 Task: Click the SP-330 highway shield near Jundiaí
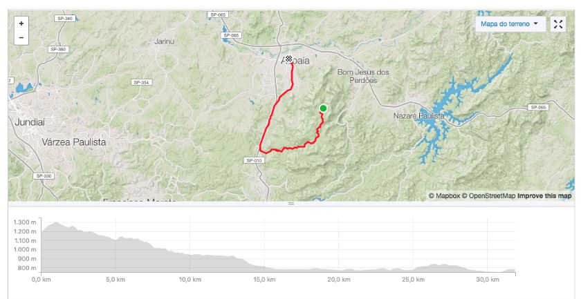pos(44,176)
